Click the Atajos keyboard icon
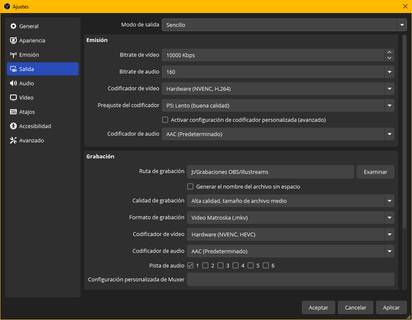Image resolution: width=412 pixels, height=320 pixels. coord(13,112)
